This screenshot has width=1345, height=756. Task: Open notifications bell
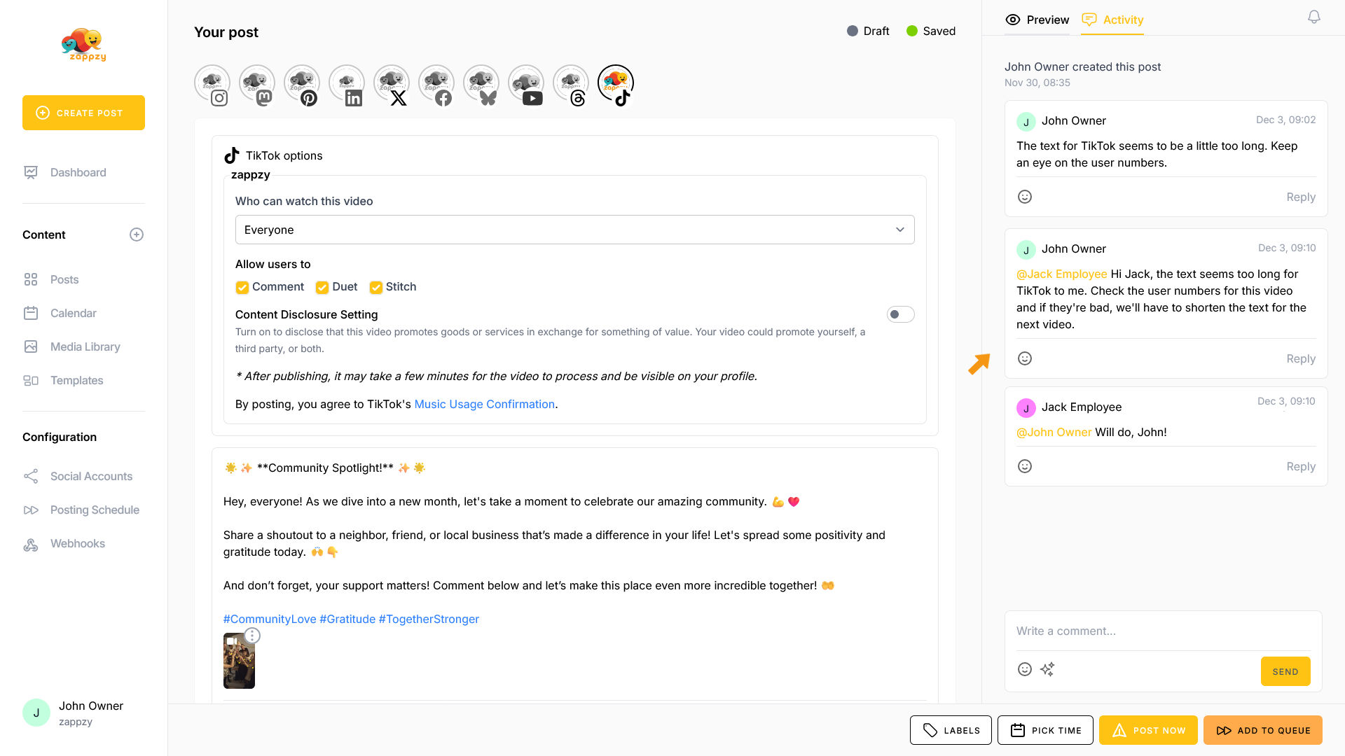[x=1313, y=17]
